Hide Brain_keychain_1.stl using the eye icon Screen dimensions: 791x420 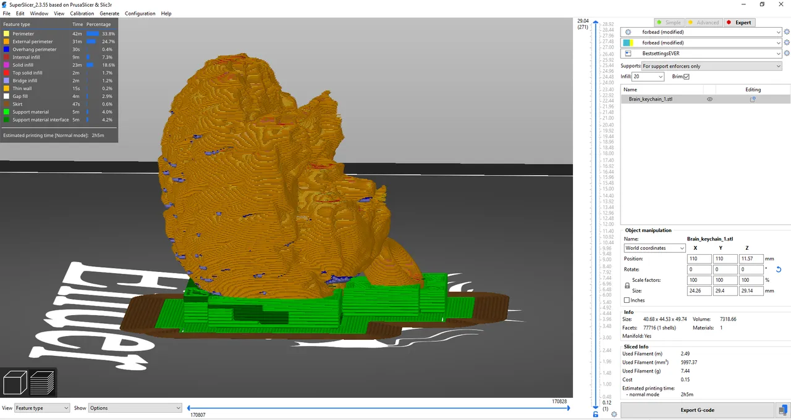click(x=709, y=99)
